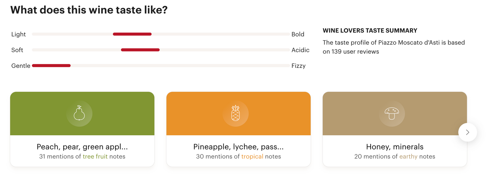Screen dimensions: 491x175
Task: Click the pineapple icon on orange card
Action: pos(235,113)
